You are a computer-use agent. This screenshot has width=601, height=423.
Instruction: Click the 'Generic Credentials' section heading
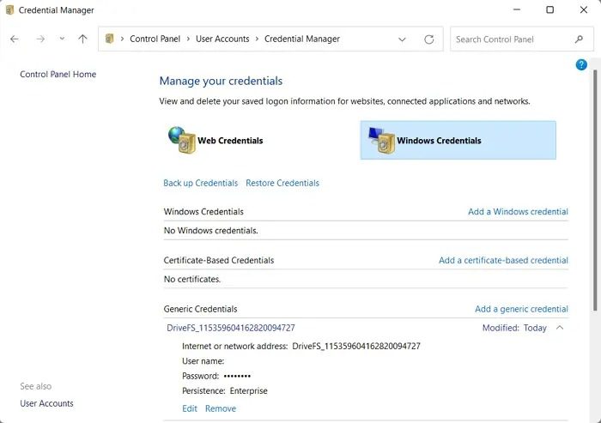click(x=200, y=309)
